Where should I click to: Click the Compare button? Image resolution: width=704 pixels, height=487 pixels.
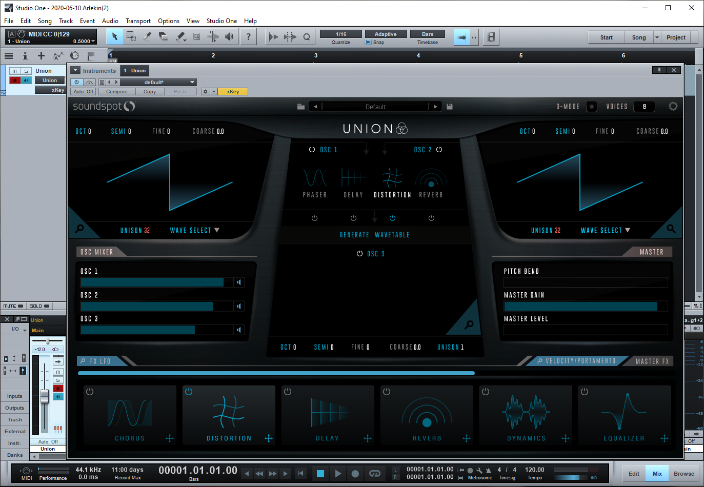pos(117,92)
